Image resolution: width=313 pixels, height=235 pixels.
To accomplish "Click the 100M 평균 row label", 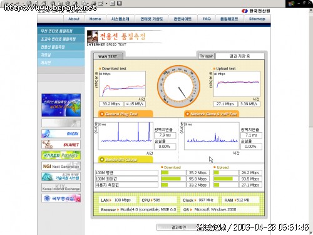I will point(126,172).
